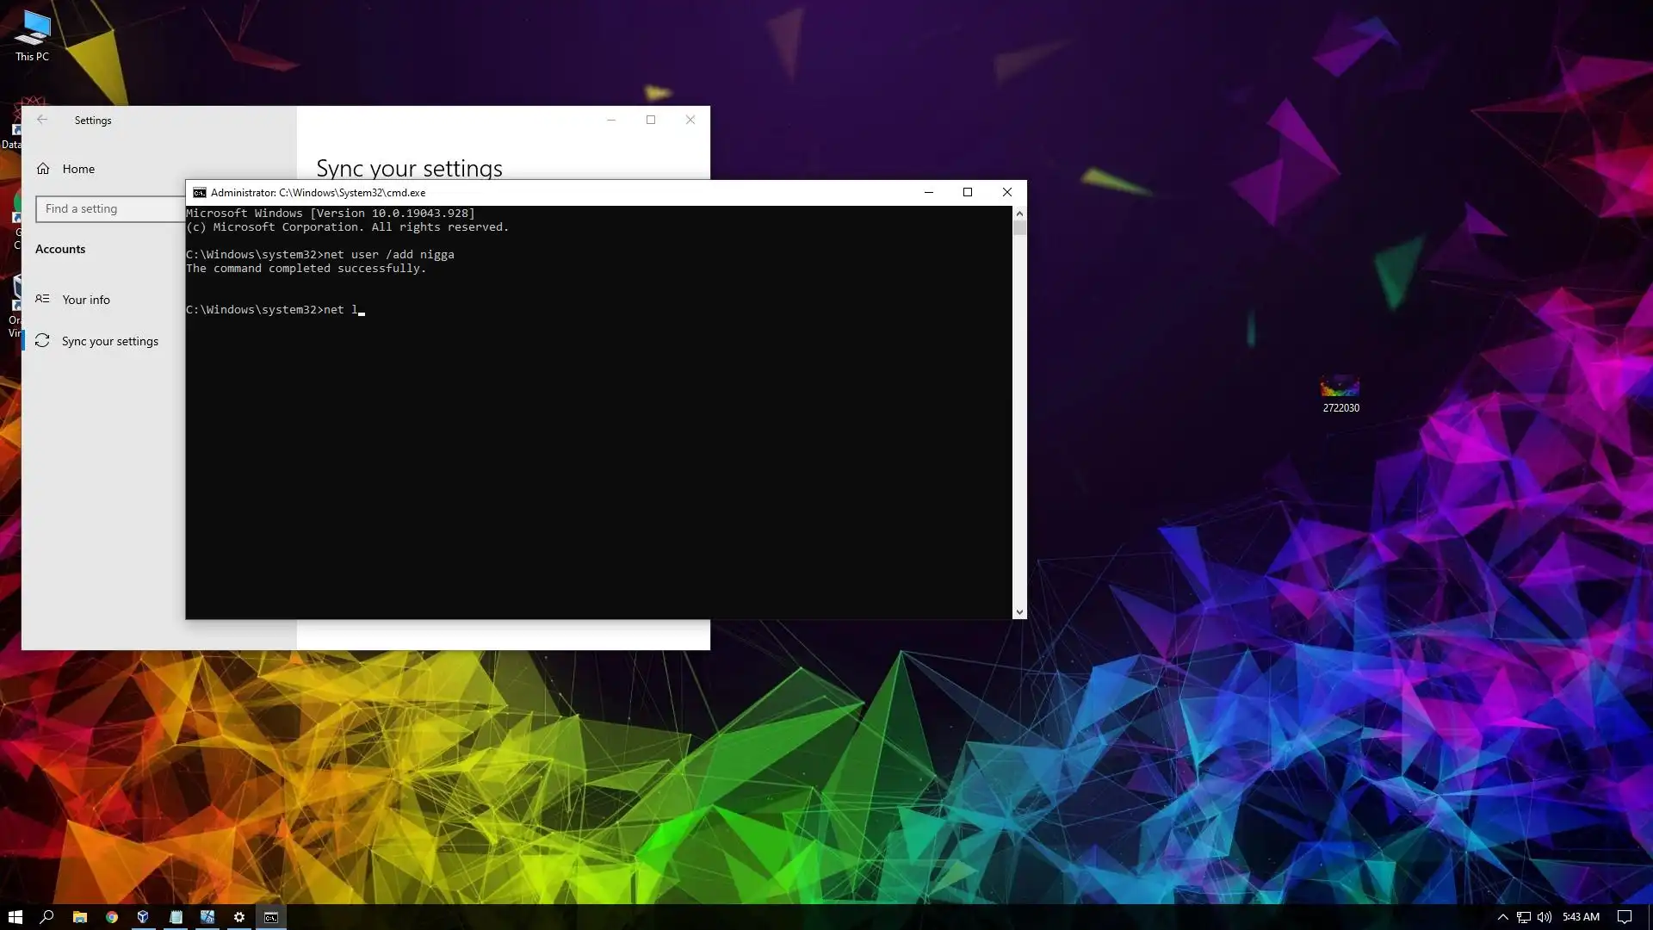Select Your info in Accounts
The height and width of the screenshot is (930, 1653).
click(x=85, y=300)
